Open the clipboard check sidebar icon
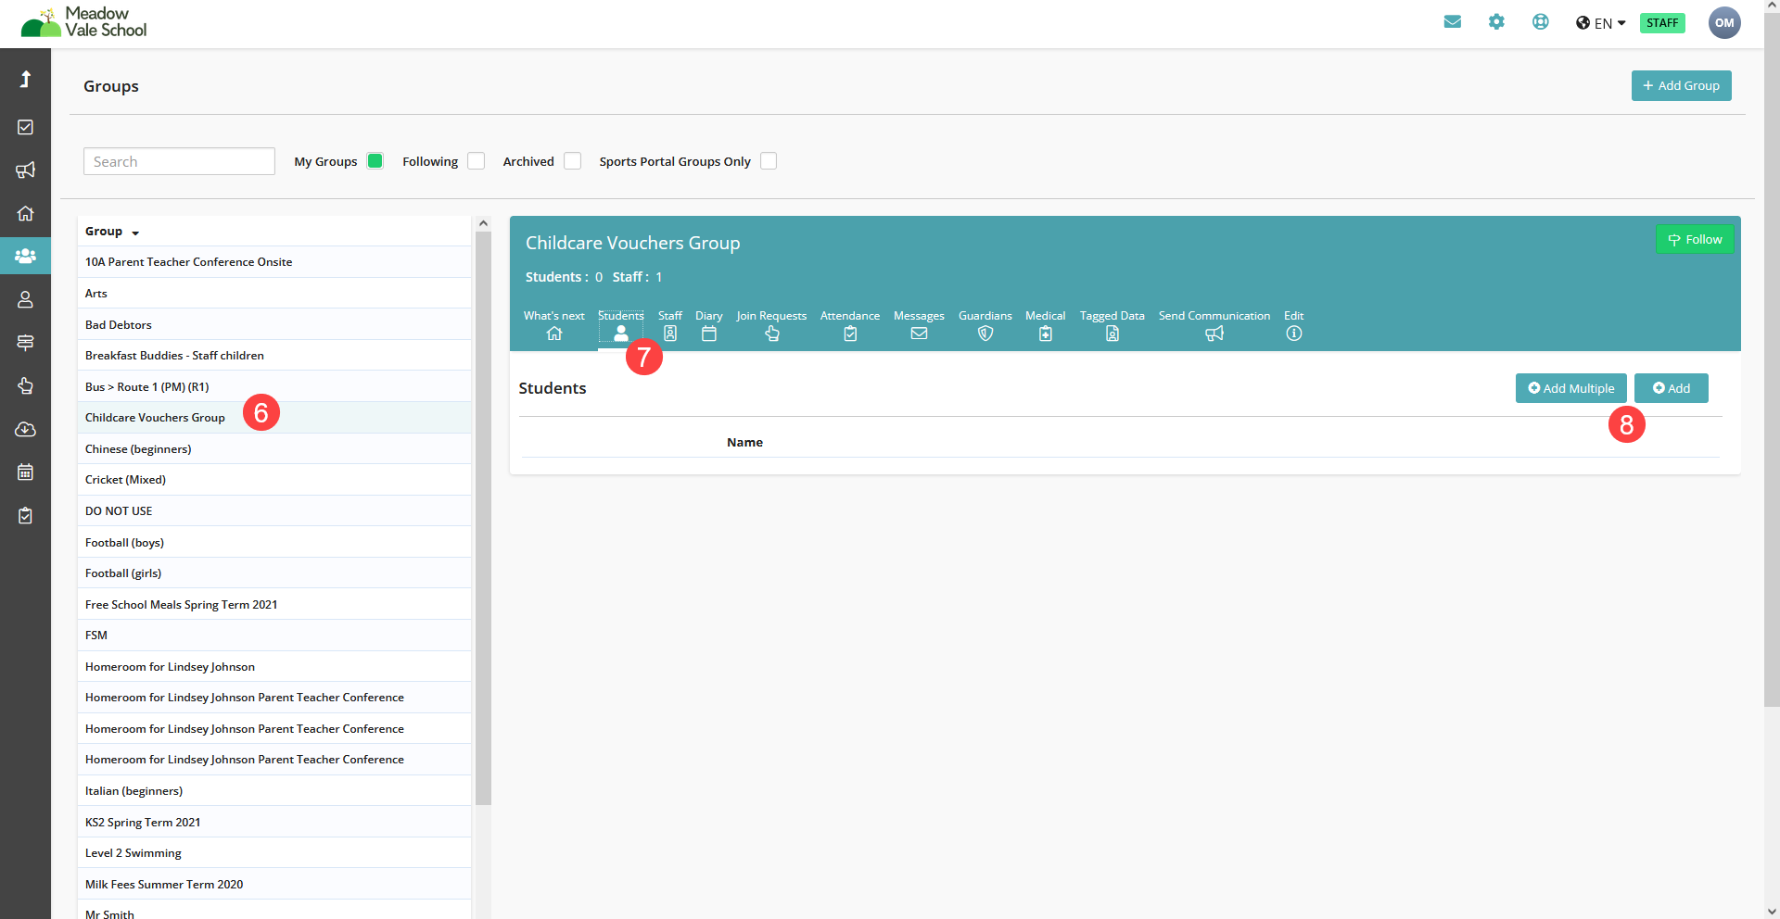The width and height of the screenshot is (1780, 919). (25, 515)
